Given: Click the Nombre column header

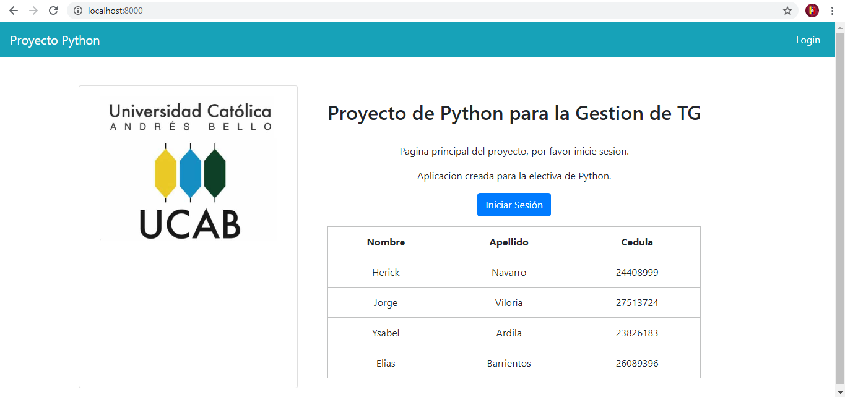Looking at the screenshot, I should click(386, 242).
